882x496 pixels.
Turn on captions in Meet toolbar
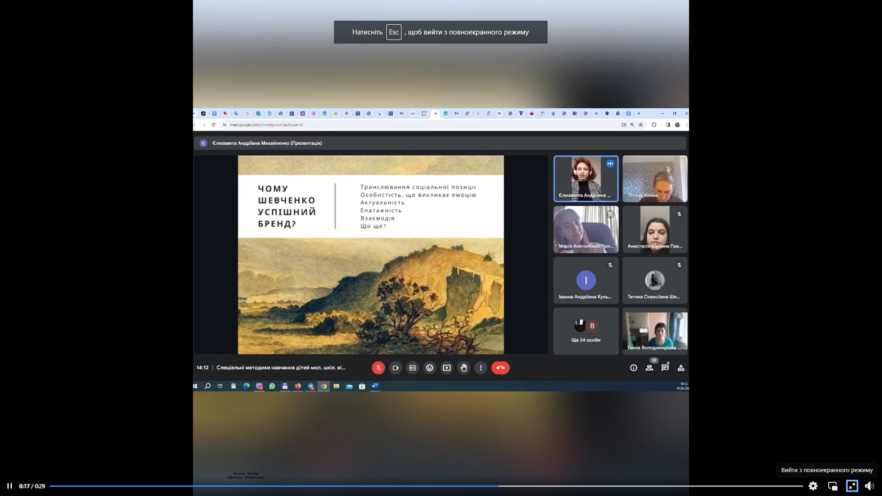click(x=413, y=368)
